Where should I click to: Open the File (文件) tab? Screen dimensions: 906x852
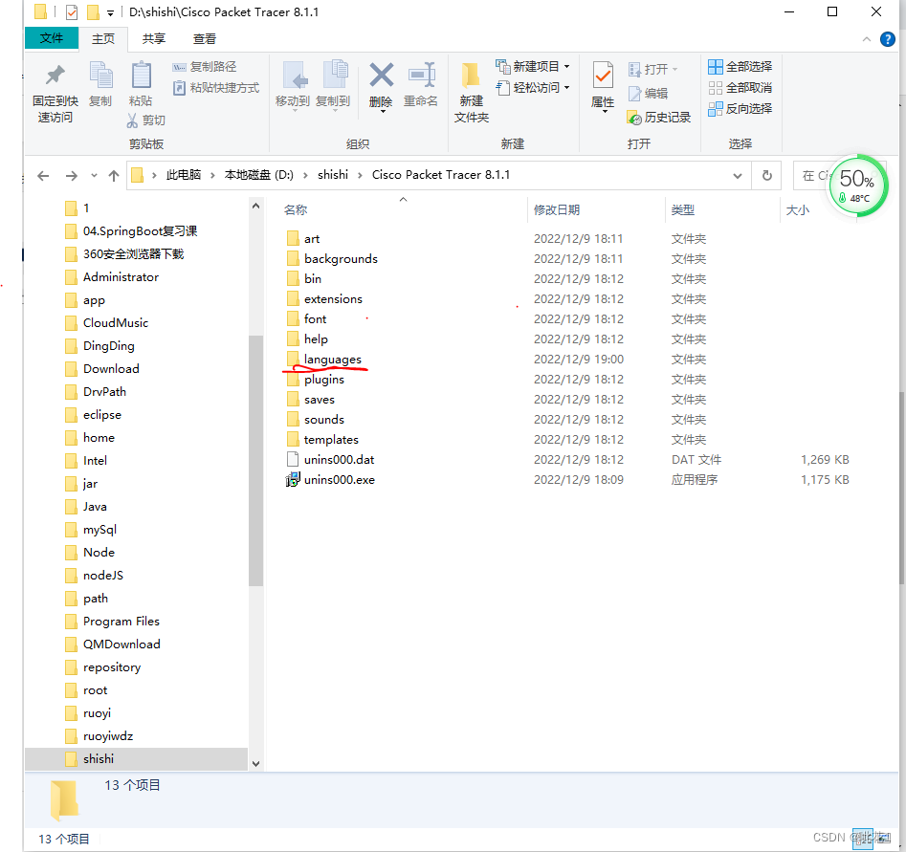pos(52,38)
